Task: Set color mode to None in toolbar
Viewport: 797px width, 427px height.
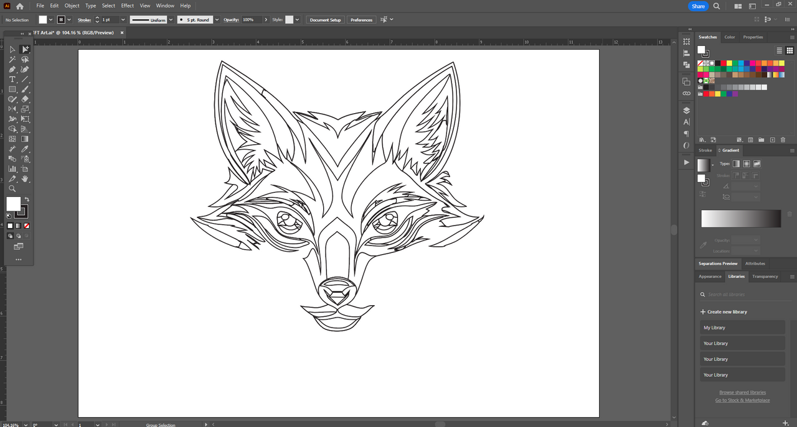Action: [27, 226]
